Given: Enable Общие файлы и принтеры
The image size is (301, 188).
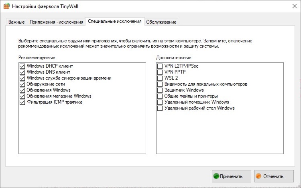Looking at the screenshot, I should [160, 96].
